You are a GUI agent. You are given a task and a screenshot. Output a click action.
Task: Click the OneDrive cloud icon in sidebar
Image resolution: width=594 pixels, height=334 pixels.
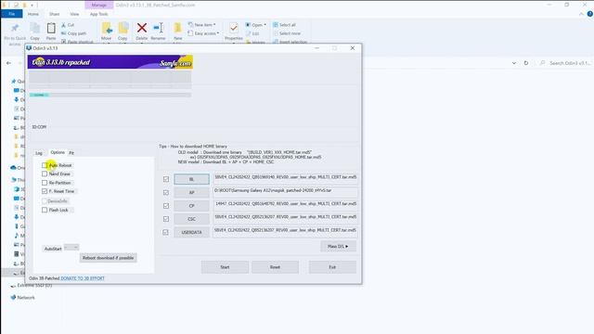tap(13, 167)
